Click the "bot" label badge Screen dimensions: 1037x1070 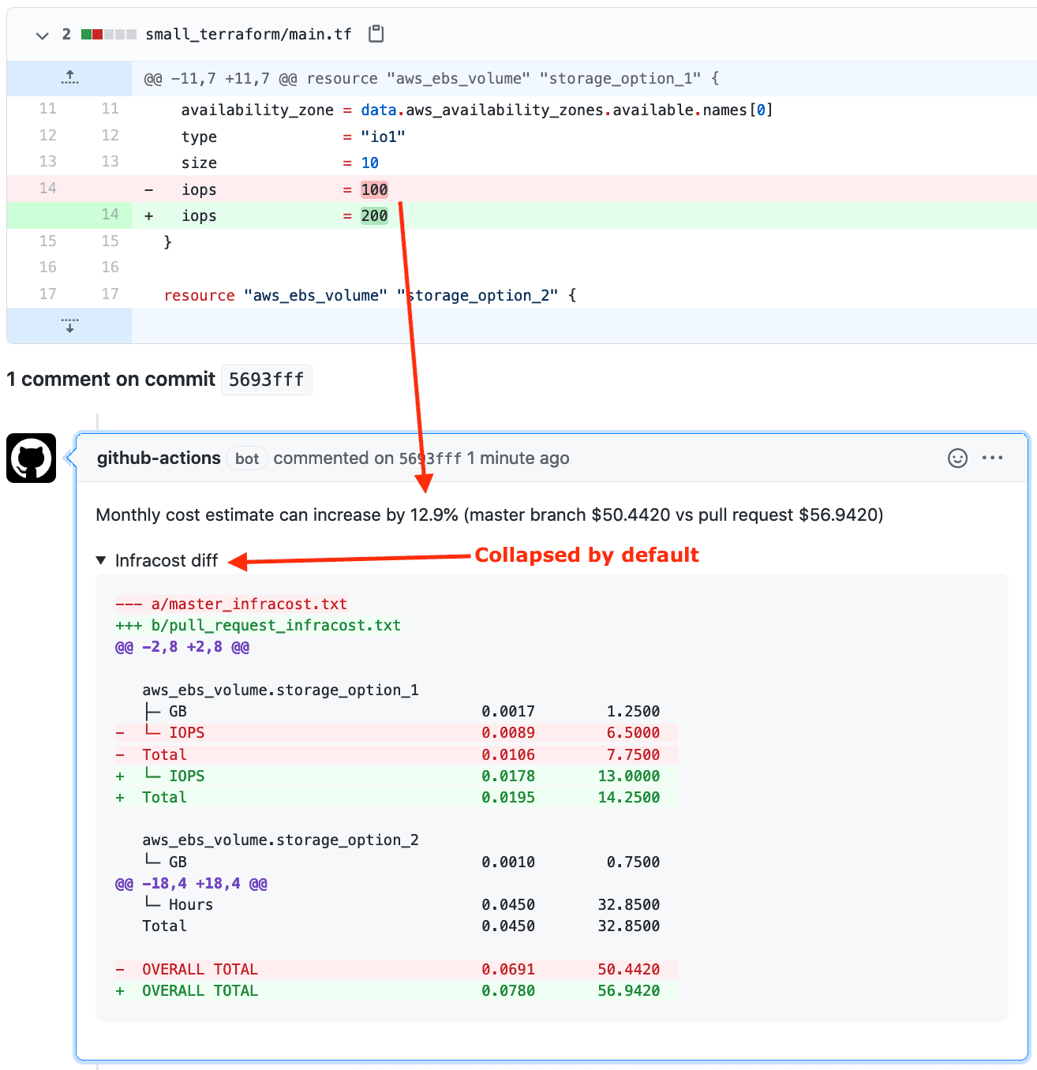pyautogui.click(x=247, y=458)
